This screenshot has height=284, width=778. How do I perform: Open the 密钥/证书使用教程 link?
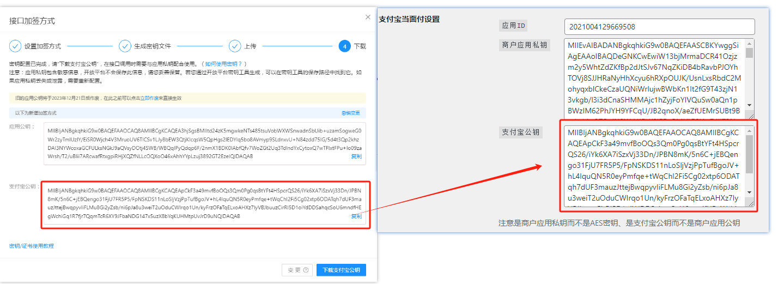pyautogui.click(x=32, y=246)
